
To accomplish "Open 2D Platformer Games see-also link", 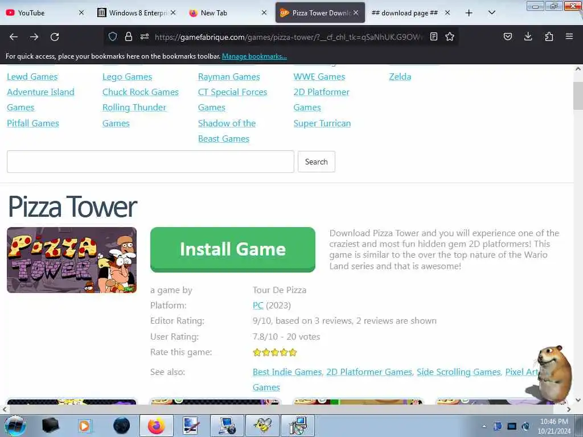I will click(369, 372).
